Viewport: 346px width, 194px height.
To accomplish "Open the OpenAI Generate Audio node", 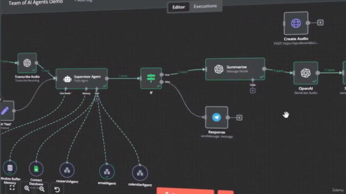I will pyautogui.click(x=305, y=73).
